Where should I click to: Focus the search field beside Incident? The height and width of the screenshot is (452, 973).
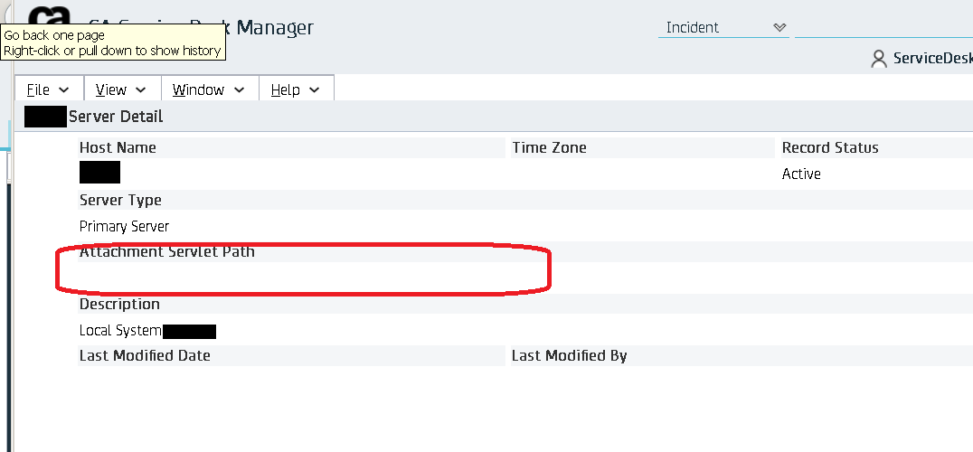click(x=883, y=28)
